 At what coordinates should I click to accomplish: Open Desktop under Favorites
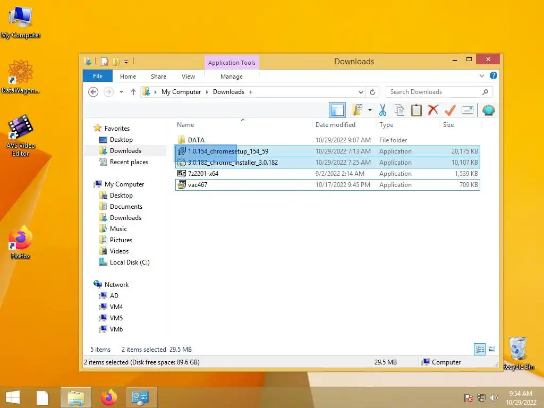pos(121,140)
